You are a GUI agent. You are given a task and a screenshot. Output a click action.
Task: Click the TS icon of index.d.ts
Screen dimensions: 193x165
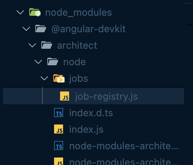pyautogui.click(x=59, y=112)
